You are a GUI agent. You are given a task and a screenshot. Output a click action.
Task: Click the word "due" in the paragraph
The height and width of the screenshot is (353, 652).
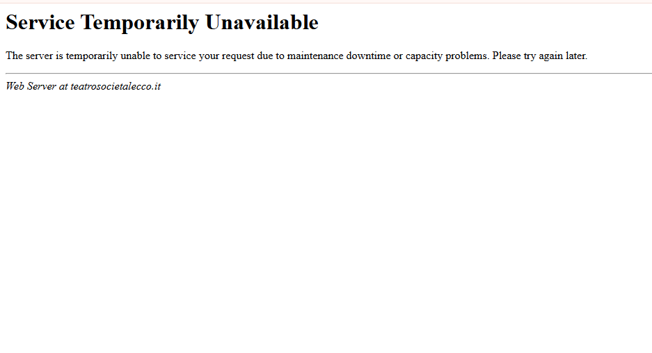[265, 56]
